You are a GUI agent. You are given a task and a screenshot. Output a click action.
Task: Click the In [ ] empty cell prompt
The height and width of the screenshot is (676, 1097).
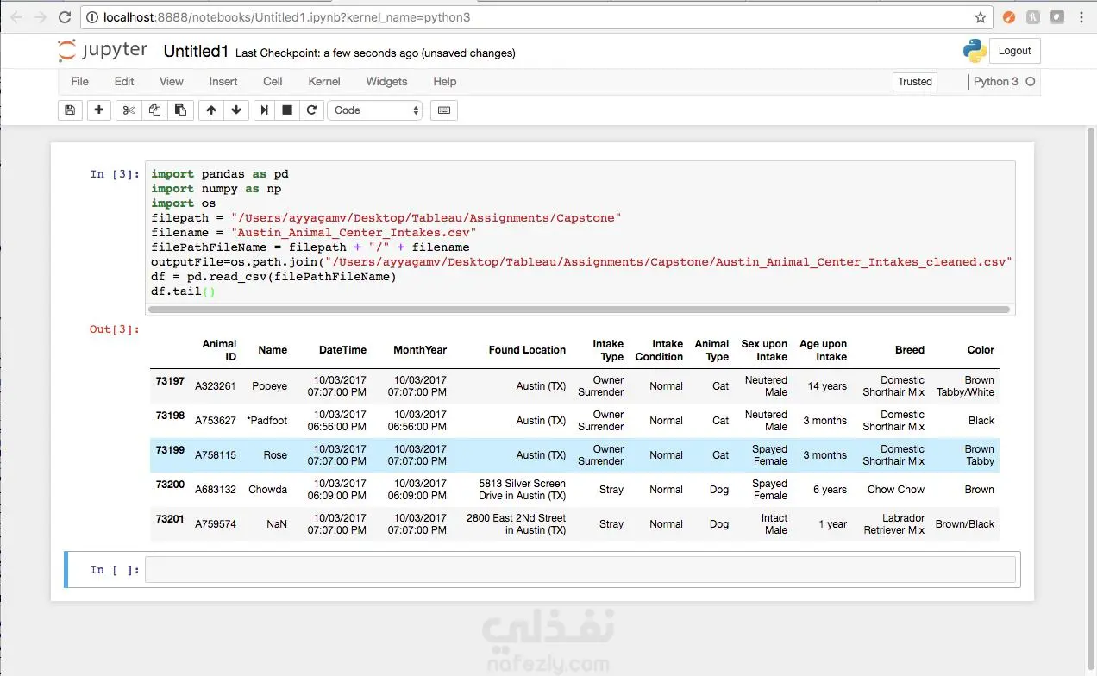coord(114,570)
